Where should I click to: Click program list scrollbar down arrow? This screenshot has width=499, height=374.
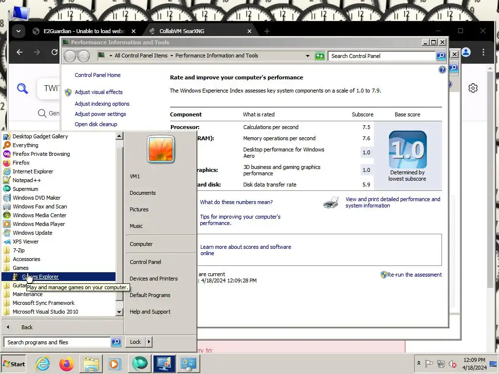pyautogui.click(x=119, y=312)
